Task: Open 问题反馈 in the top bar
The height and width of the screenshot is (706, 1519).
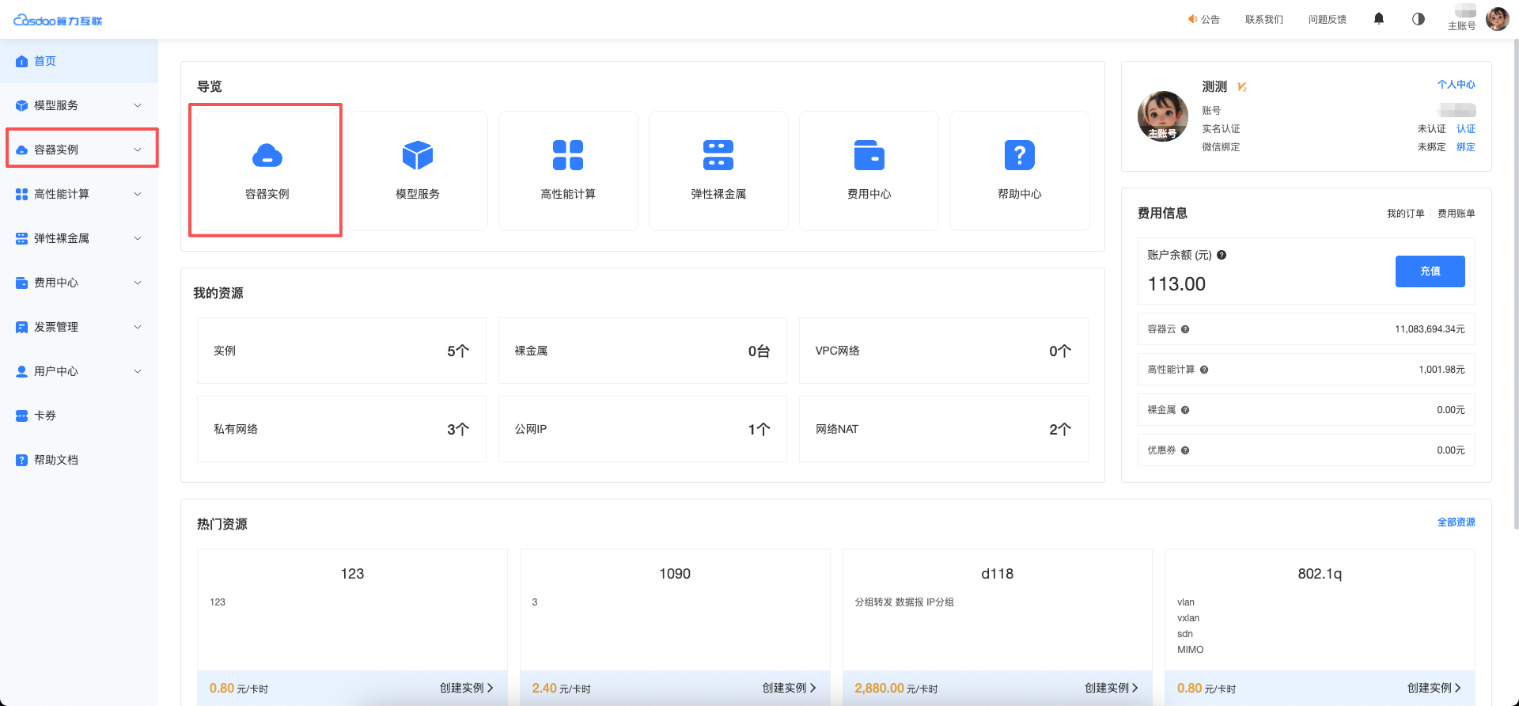Action: click(1328, 20)
